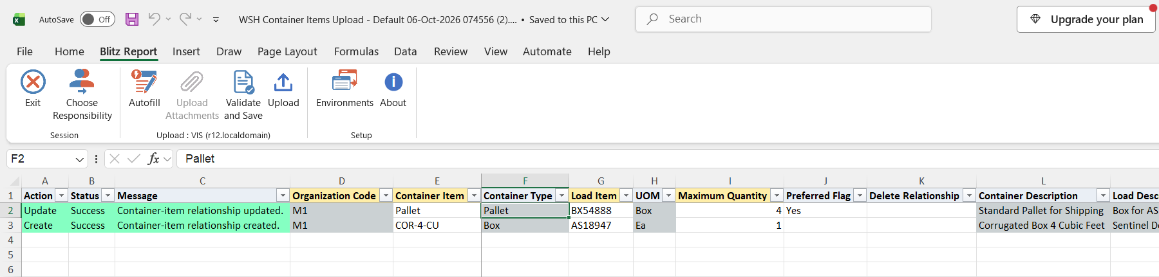Open the File menu tab
Screen dimensions: 1159x277
coord(24,51)
